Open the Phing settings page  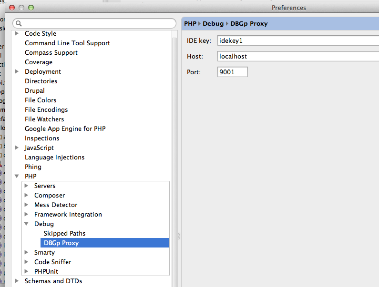33,167
